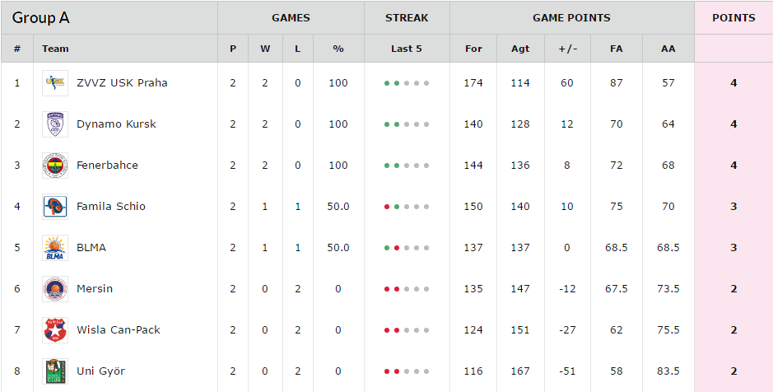Click BLMA's first green streak dot
Image resolution: width=773 pixels, height=392 pixels.
(x=387, y=248)
